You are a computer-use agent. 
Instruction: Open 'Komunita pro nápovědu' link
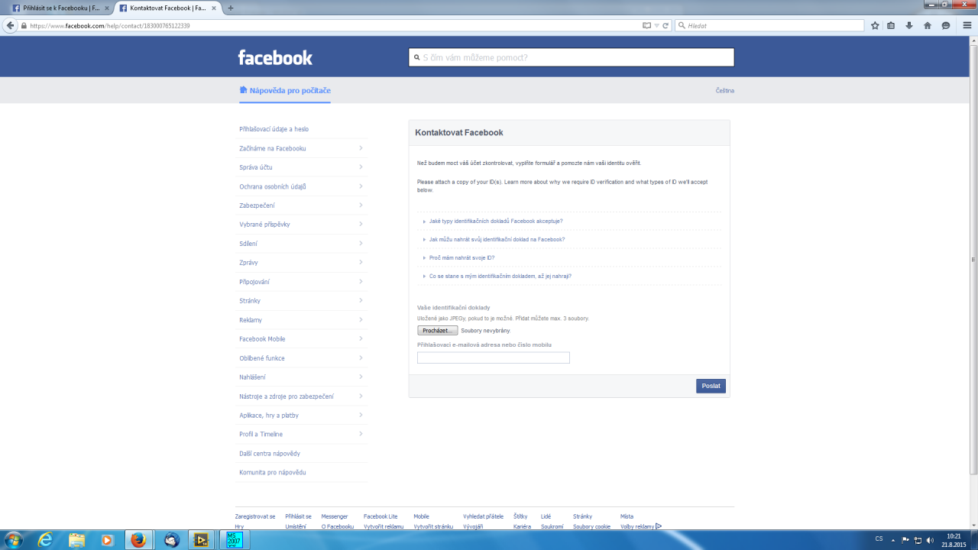point(273,473)
